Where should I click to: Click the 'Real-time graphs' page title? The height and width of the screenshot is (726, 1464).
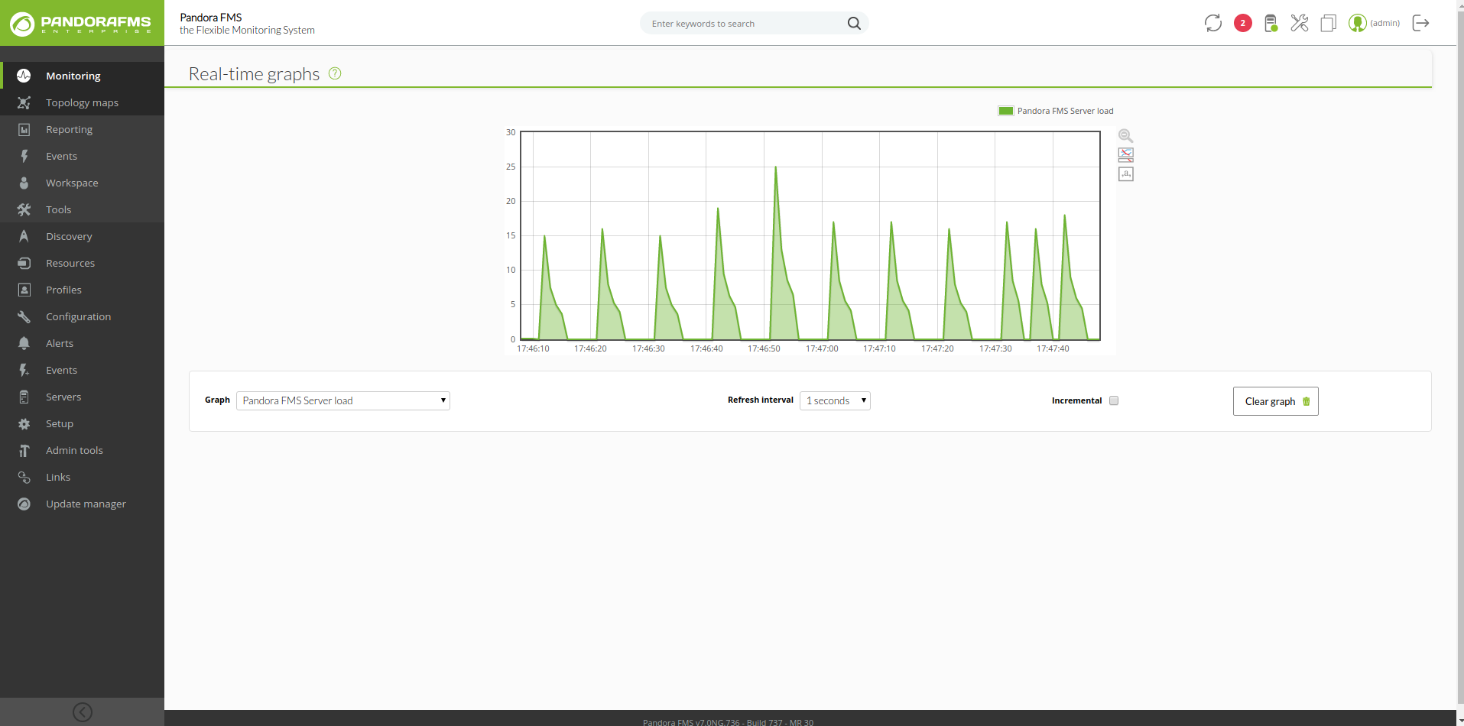click(x=254, y=74)
